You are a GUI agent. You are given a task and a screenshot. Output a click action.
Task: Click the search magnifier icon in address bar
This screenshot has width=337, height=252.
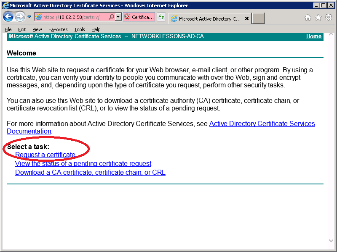click(x=111, y=17)
